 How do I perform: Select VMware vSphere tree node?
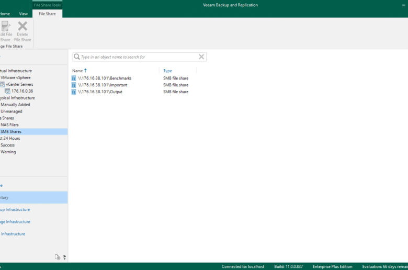(x=15, y=77)
